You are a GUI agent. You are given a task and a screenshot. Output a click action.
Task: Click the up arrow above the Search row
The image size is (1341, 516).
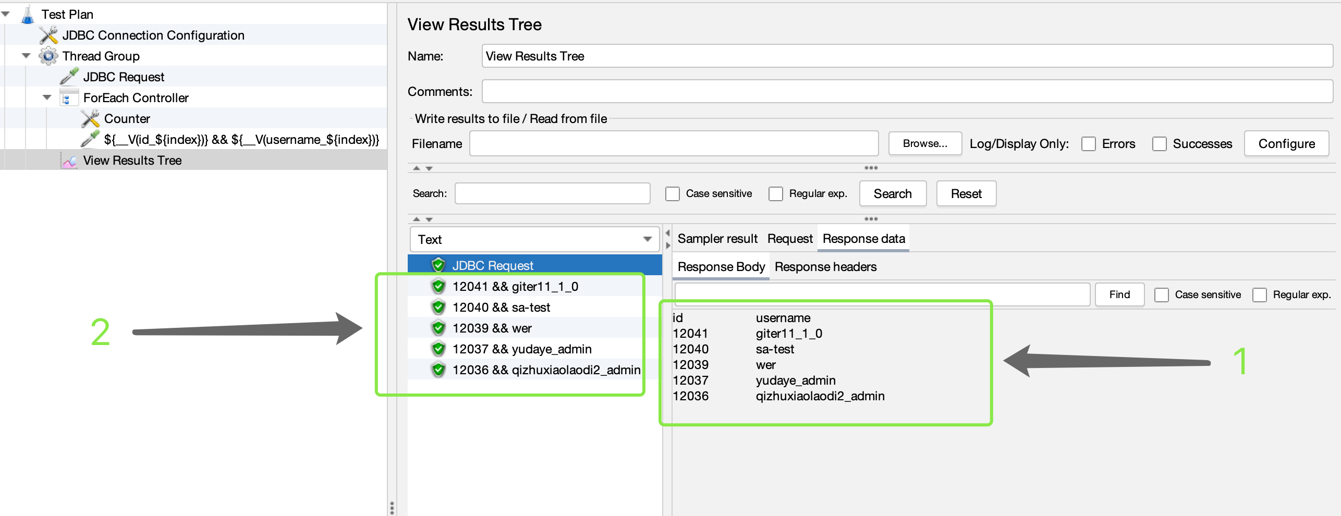click(x=417, y=168)
